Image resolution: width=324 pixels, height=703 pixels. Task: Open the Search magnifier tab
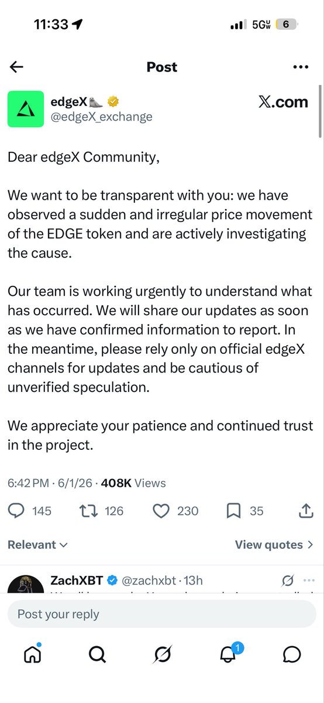coord(97,654)
